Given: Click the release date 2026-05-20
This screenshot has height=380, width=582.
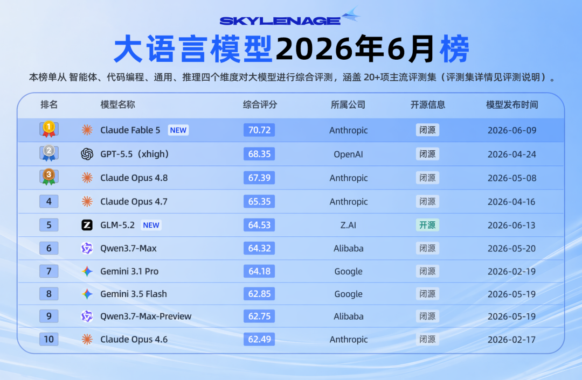Looking at the screenshot, I should click(511, 248).
